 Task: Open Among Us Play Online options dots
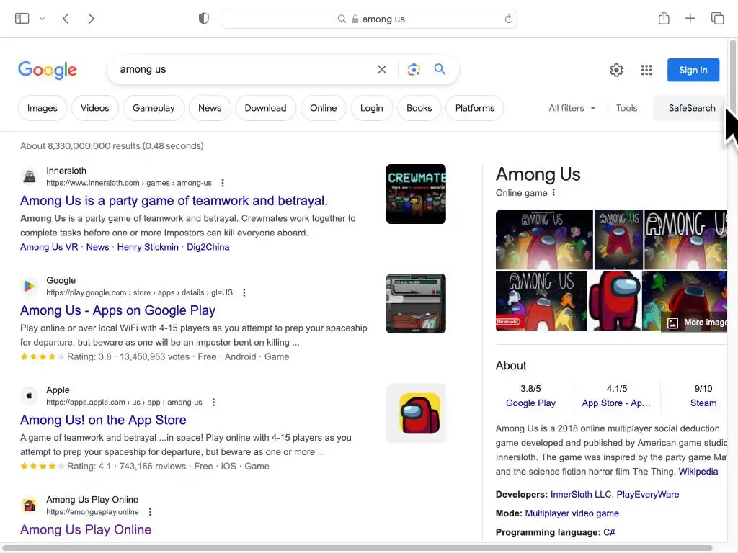150,512
